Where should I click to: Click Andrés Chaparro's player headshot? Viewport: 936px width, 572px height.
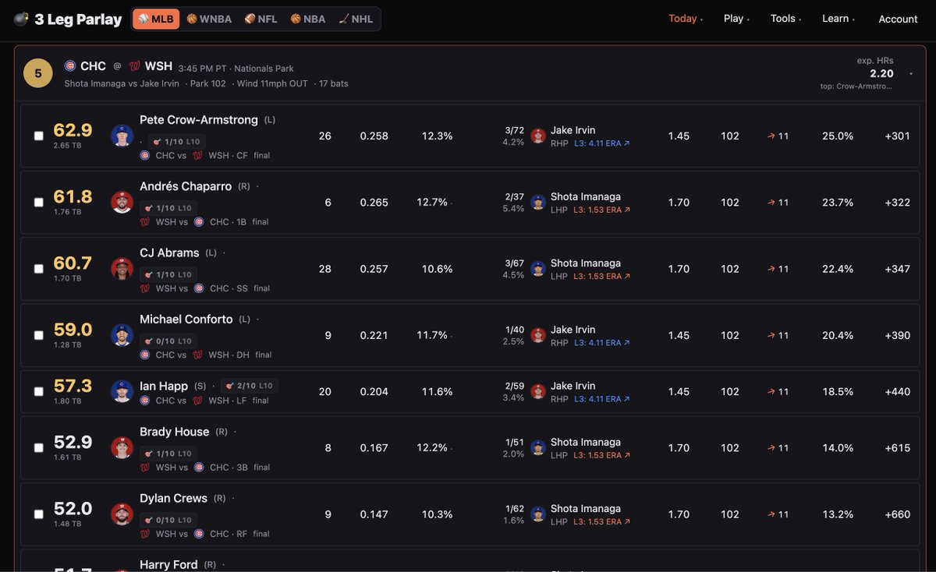122,202
